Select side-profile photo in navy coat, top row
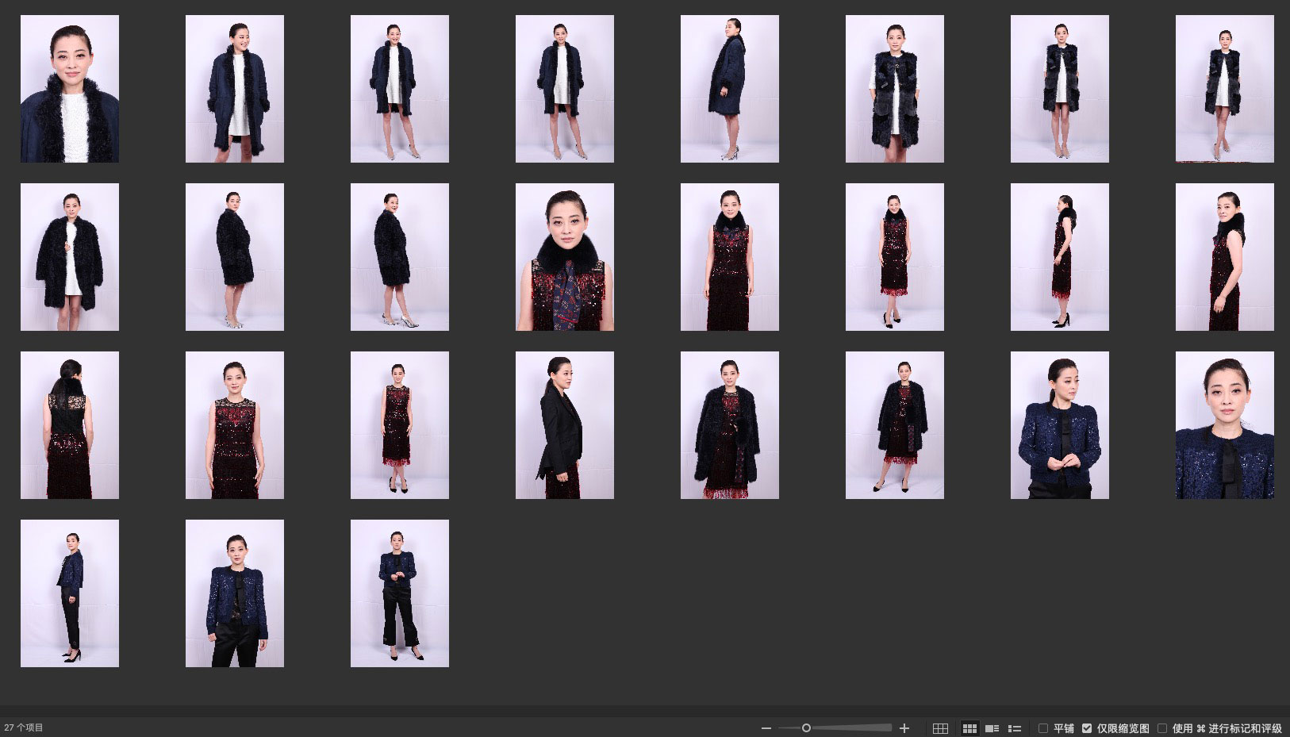The height and width of the screenshot is (737, 1290). [x=729, y=89]
